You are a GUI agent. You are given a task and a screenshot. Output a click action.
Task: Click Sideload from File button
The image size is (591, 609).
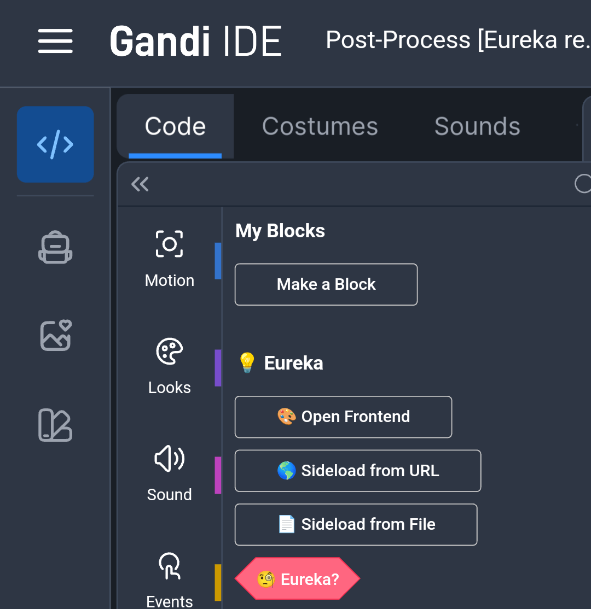356,524
